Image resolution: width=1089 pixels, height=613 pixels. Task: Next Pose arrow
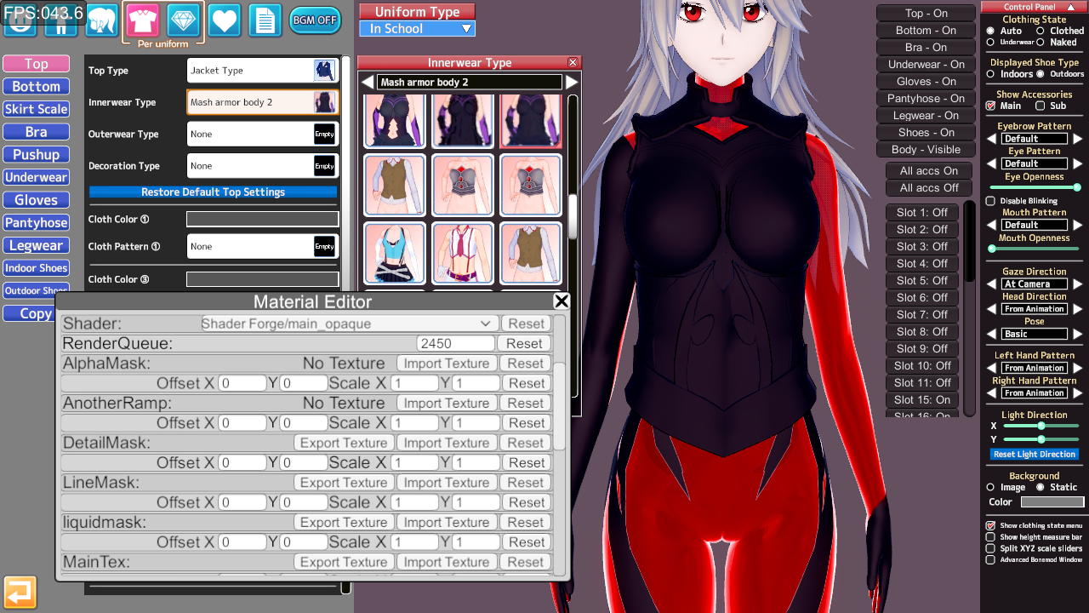(1077, 334)
